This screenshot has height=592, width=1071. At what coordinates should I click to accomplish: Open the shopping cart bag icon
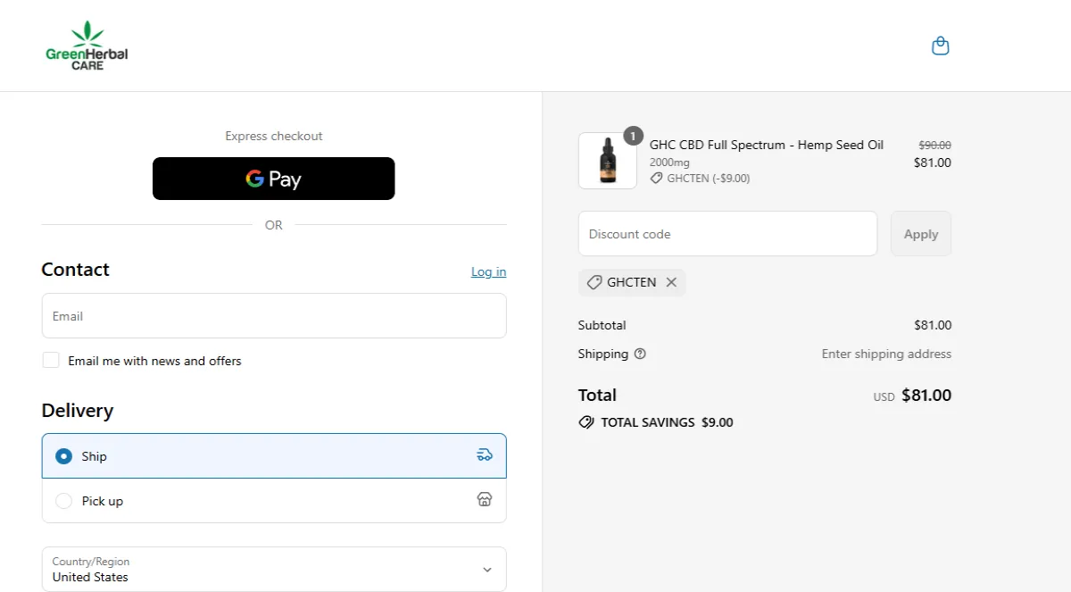pos(940,44)
